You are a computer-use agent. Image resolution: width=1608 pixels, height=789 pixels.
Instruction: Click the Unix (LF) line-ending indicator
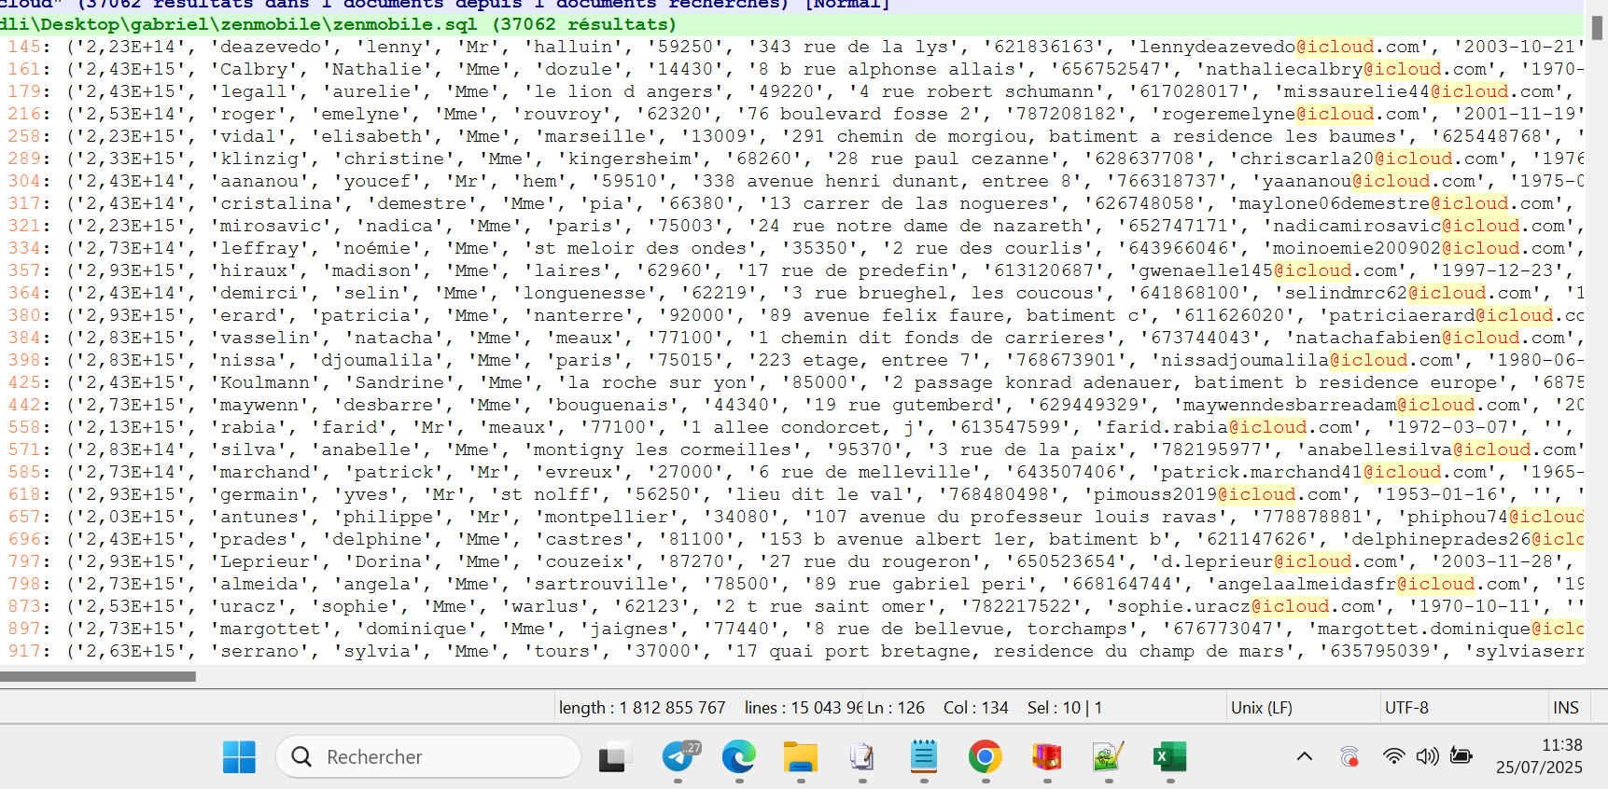1261,708
